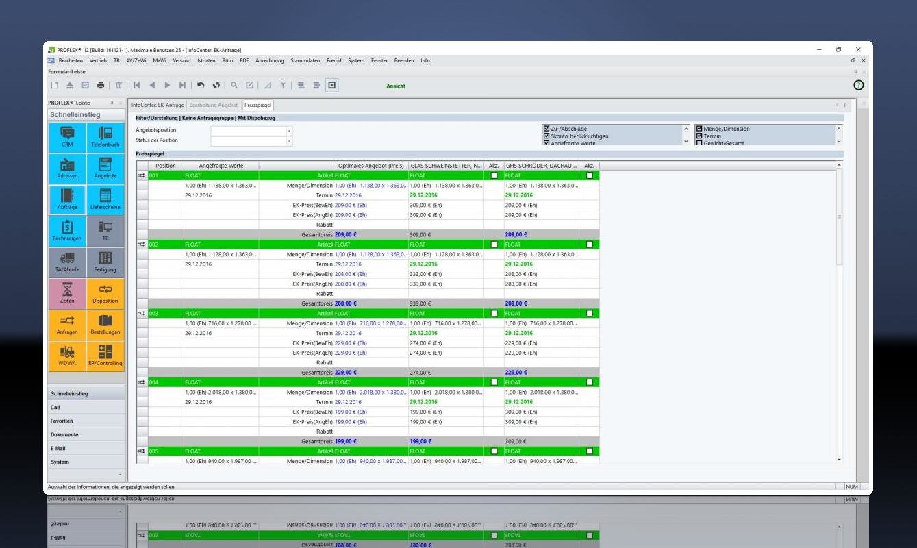
Task: Click the green help question-mark icon
Action: tap(858, 85)
